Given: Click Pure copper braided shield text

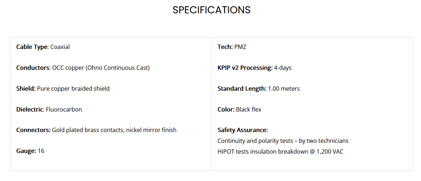Looking at the screenshot, I should tap(73, 89).
